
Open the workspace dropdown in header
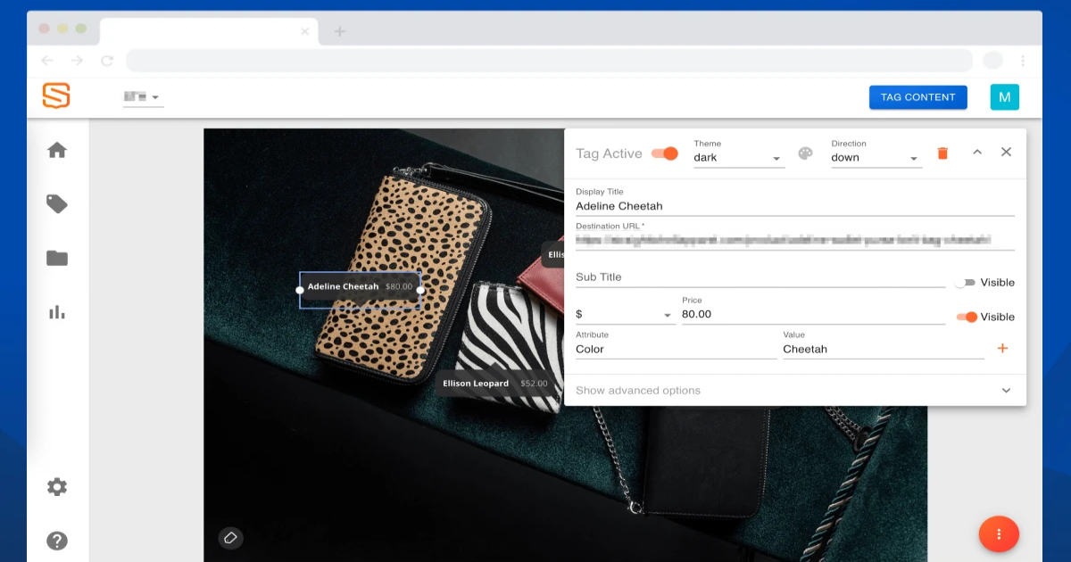(x=143, y=97)
